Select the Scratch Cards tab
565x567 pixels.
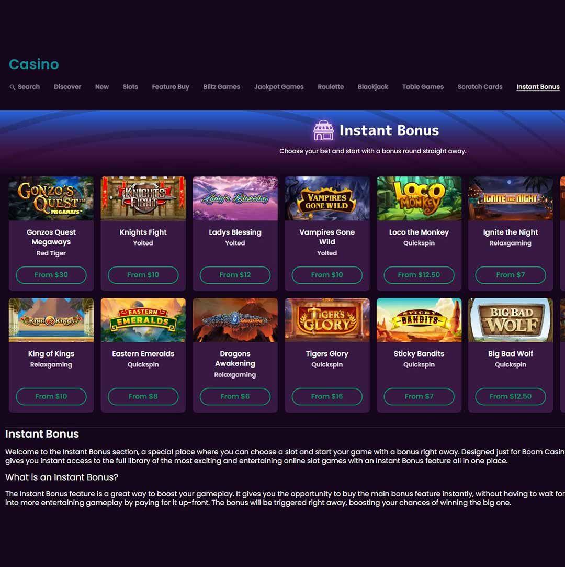tap(480, 87)
